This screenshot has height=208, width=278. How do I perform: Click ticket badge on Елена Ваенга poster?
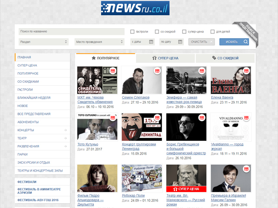click(x=246, y=71)
